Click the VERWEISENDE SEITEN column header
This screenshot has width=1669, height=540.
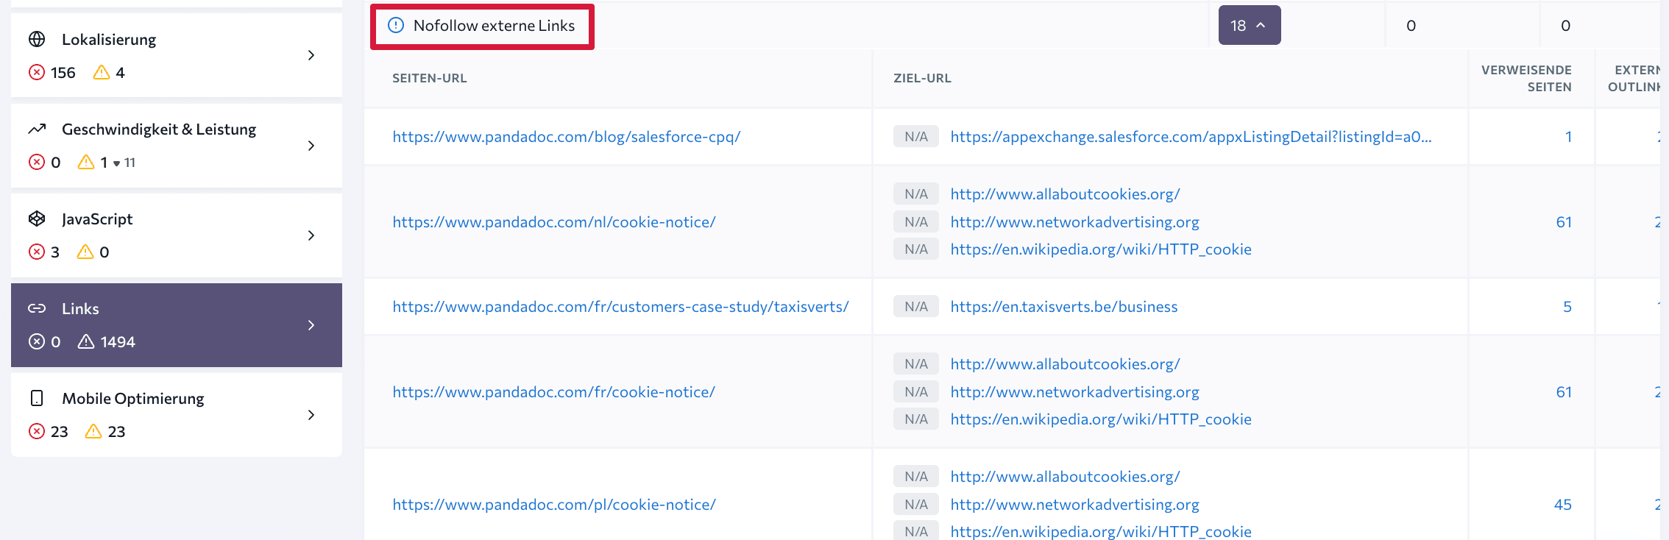point(1526,78)
